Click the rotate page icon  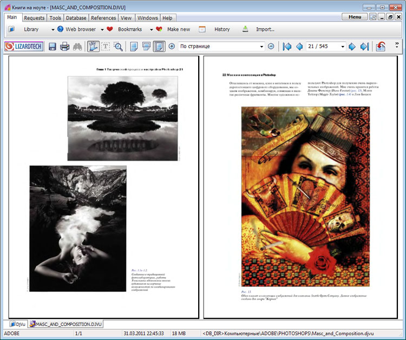(381, 47)
